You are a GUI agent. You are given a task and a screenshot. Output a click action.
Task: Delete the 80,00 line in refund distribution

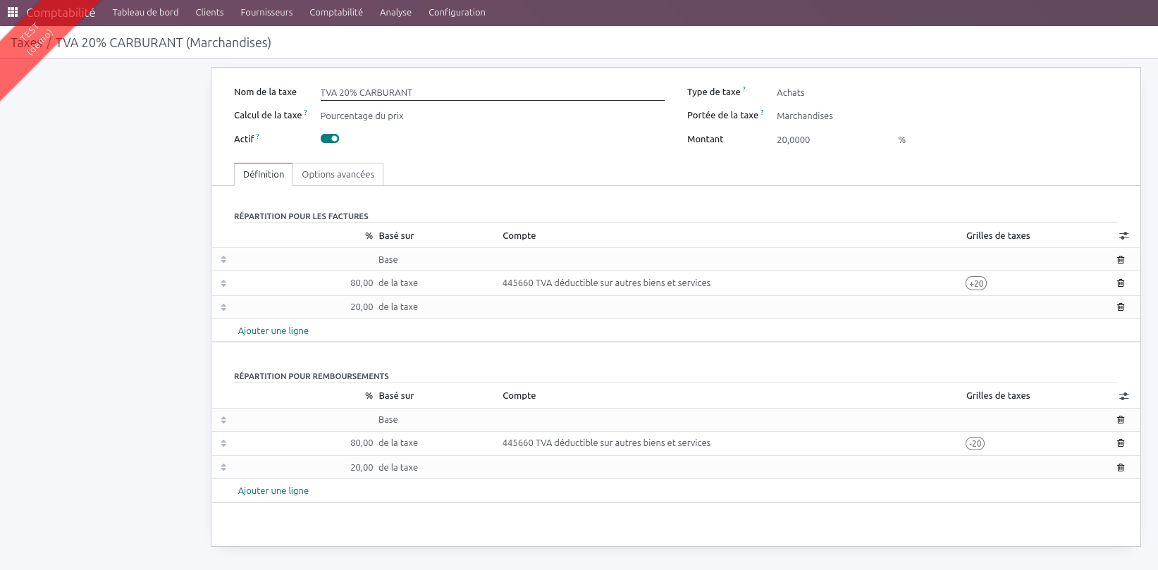[x=1121, y=443]
